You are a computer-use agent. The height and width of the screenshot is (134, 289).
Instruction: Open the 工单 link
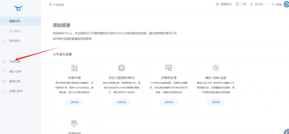click(x=243, y=4)
